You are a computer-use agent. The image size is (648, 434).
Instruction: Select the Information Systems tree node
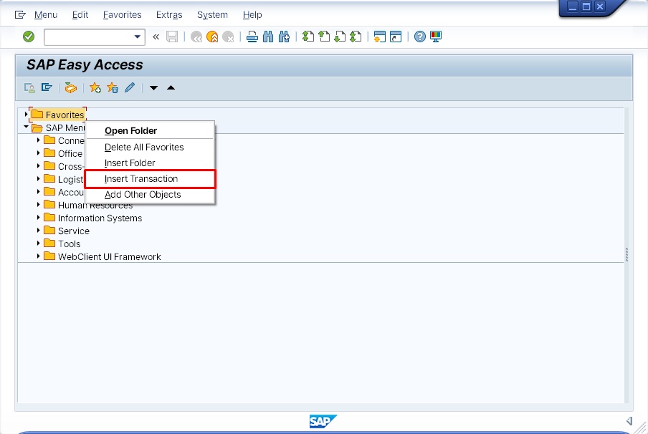click(100, 218)
